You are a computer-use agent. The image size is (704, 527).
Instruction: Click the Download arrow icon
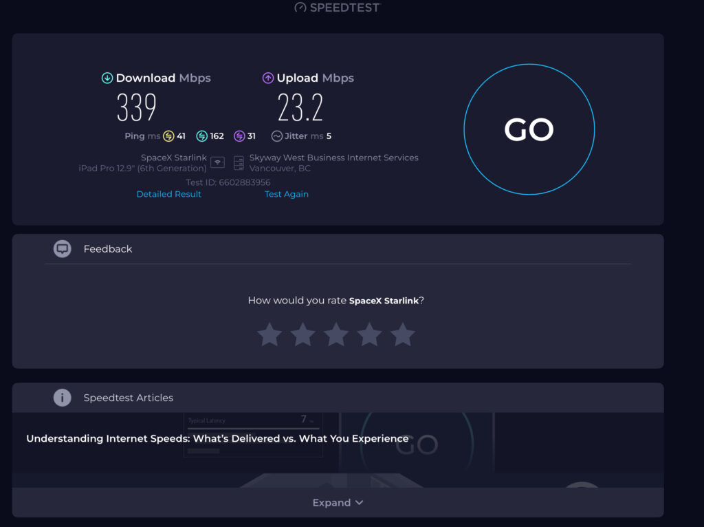(x=107, y=78)
